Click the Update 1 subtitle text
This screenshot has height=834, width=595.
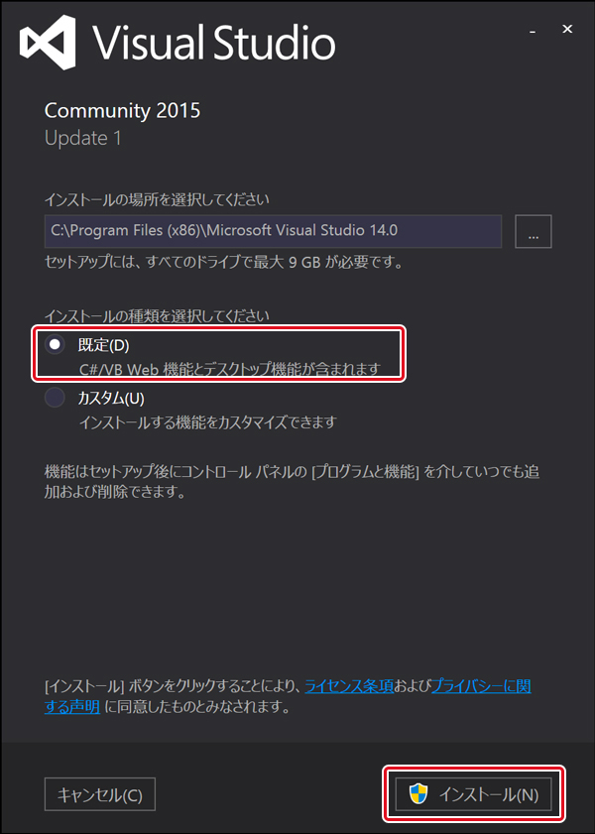pos(83,138)
